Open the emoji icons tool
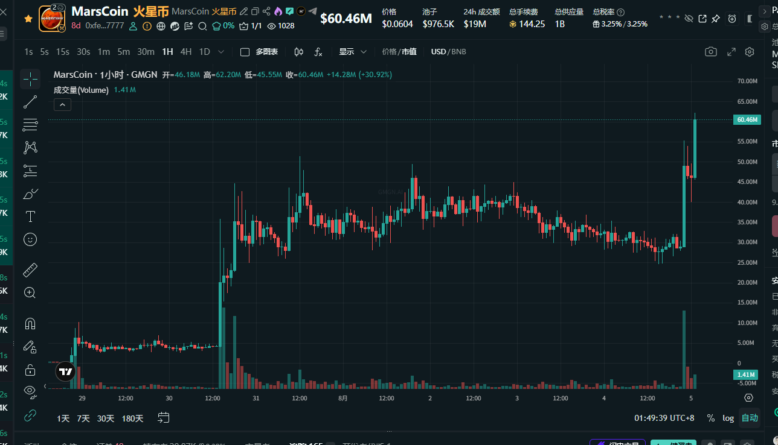This screenshot has height=445, width=778. click(30, 239)
